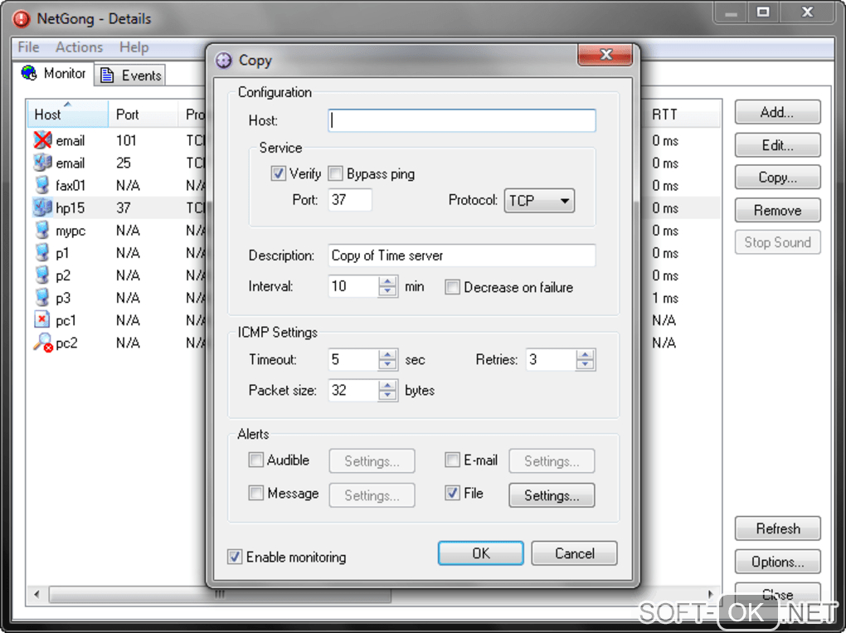Increase the Packet size bytes

point(387,385)
